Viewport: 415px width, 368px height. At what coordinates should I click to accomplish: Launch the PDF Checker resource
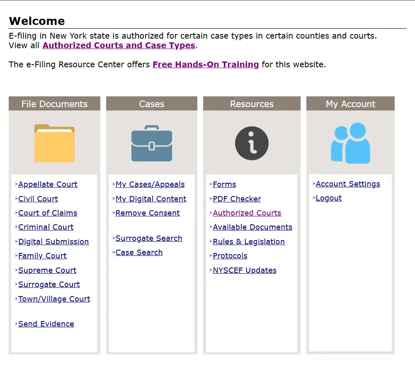237,199
